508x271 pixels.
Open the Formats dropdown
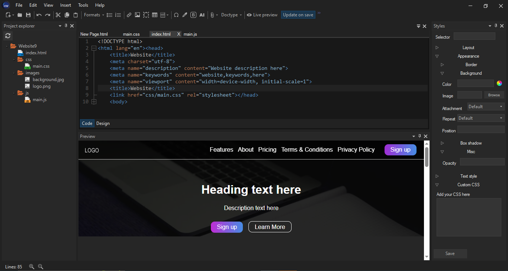coord(94,15)
